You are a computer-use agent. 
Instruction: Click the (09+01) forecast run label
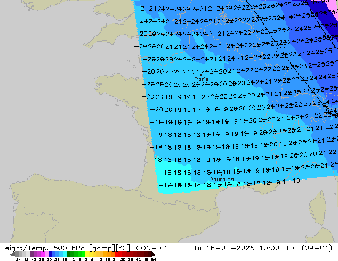[x=317, y=248]
